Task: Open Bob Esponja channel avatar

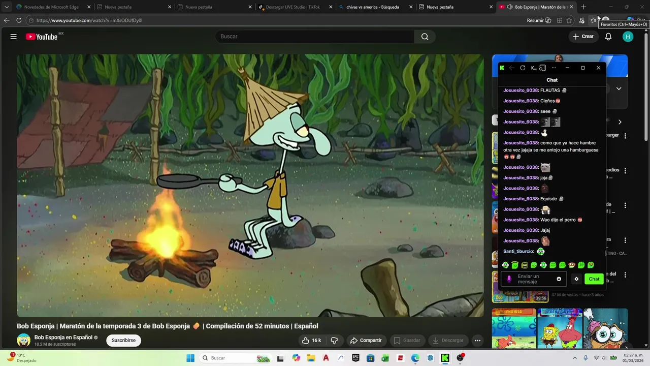Action: tap(23, 340)
